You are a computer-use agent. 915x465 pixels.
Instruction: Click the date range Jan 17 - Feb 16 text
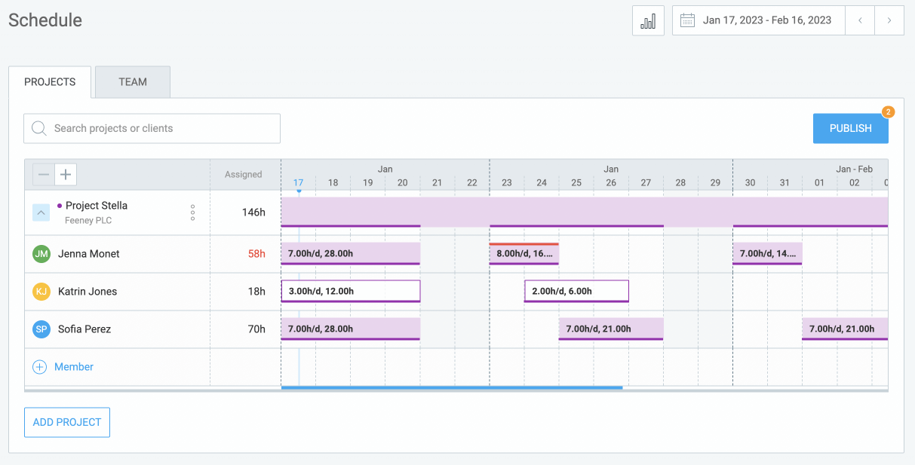[x=767, y=20]
